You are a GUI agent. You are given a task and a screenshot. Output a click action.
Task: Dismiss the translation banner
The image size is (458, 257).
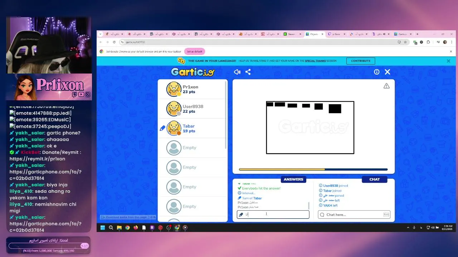coord(448,61)
